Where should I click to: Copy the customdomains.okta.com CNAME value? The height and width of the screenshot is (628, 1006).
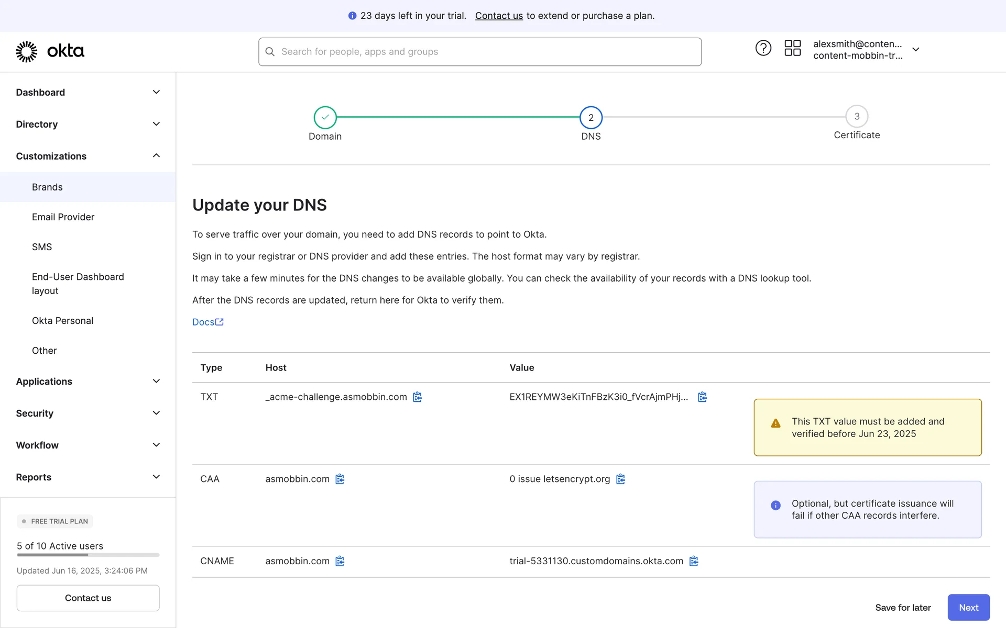(x=694, y=561)
